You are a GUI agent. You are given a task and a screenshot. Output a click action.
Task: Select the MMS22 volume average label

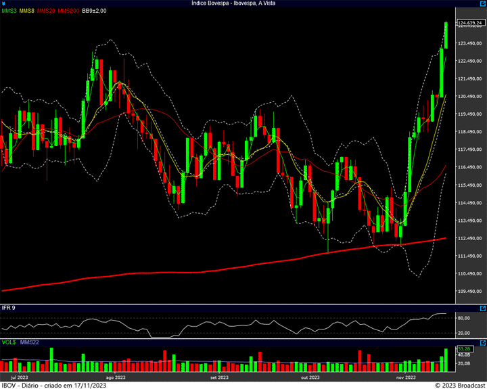30,344
